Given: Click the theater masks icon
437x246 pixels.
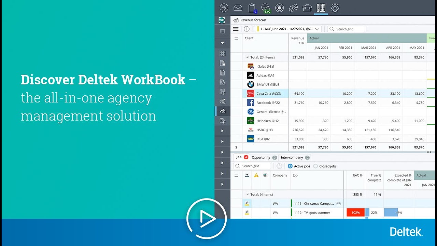Looking at the screenshot, I should [293, 8].
